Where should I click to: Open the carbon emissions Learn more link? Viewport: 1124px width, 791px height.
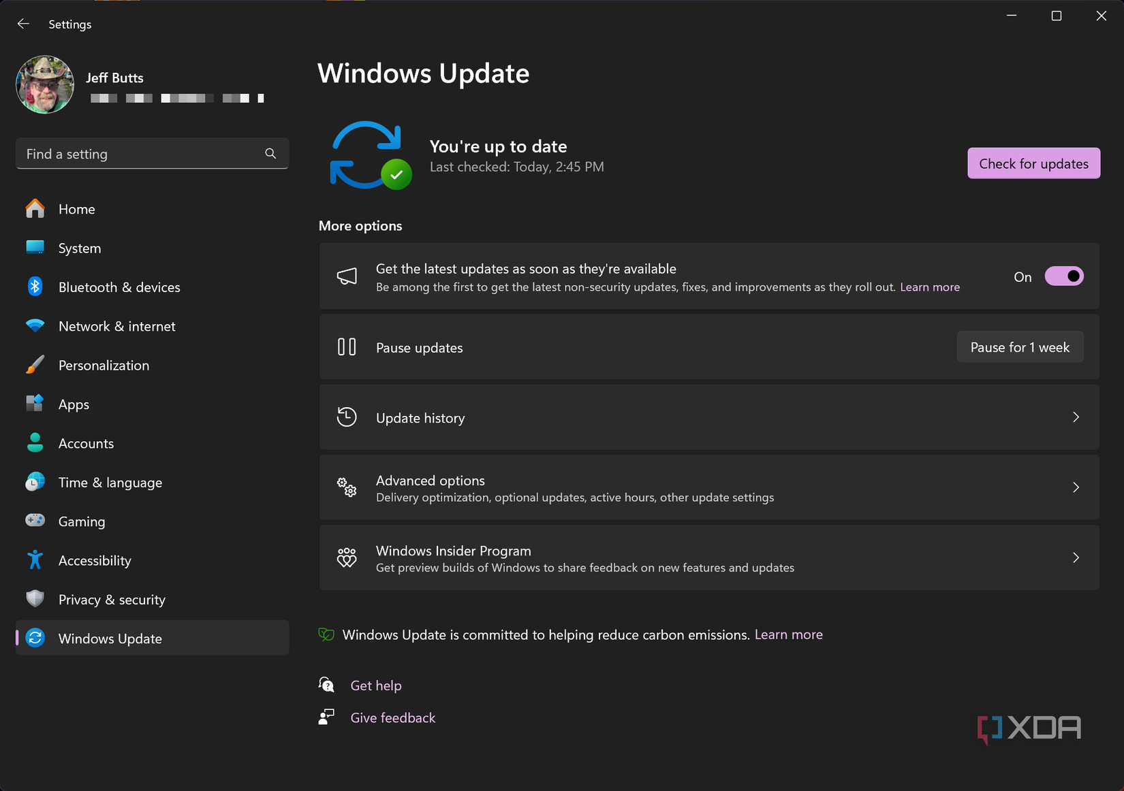coord(788,634)
